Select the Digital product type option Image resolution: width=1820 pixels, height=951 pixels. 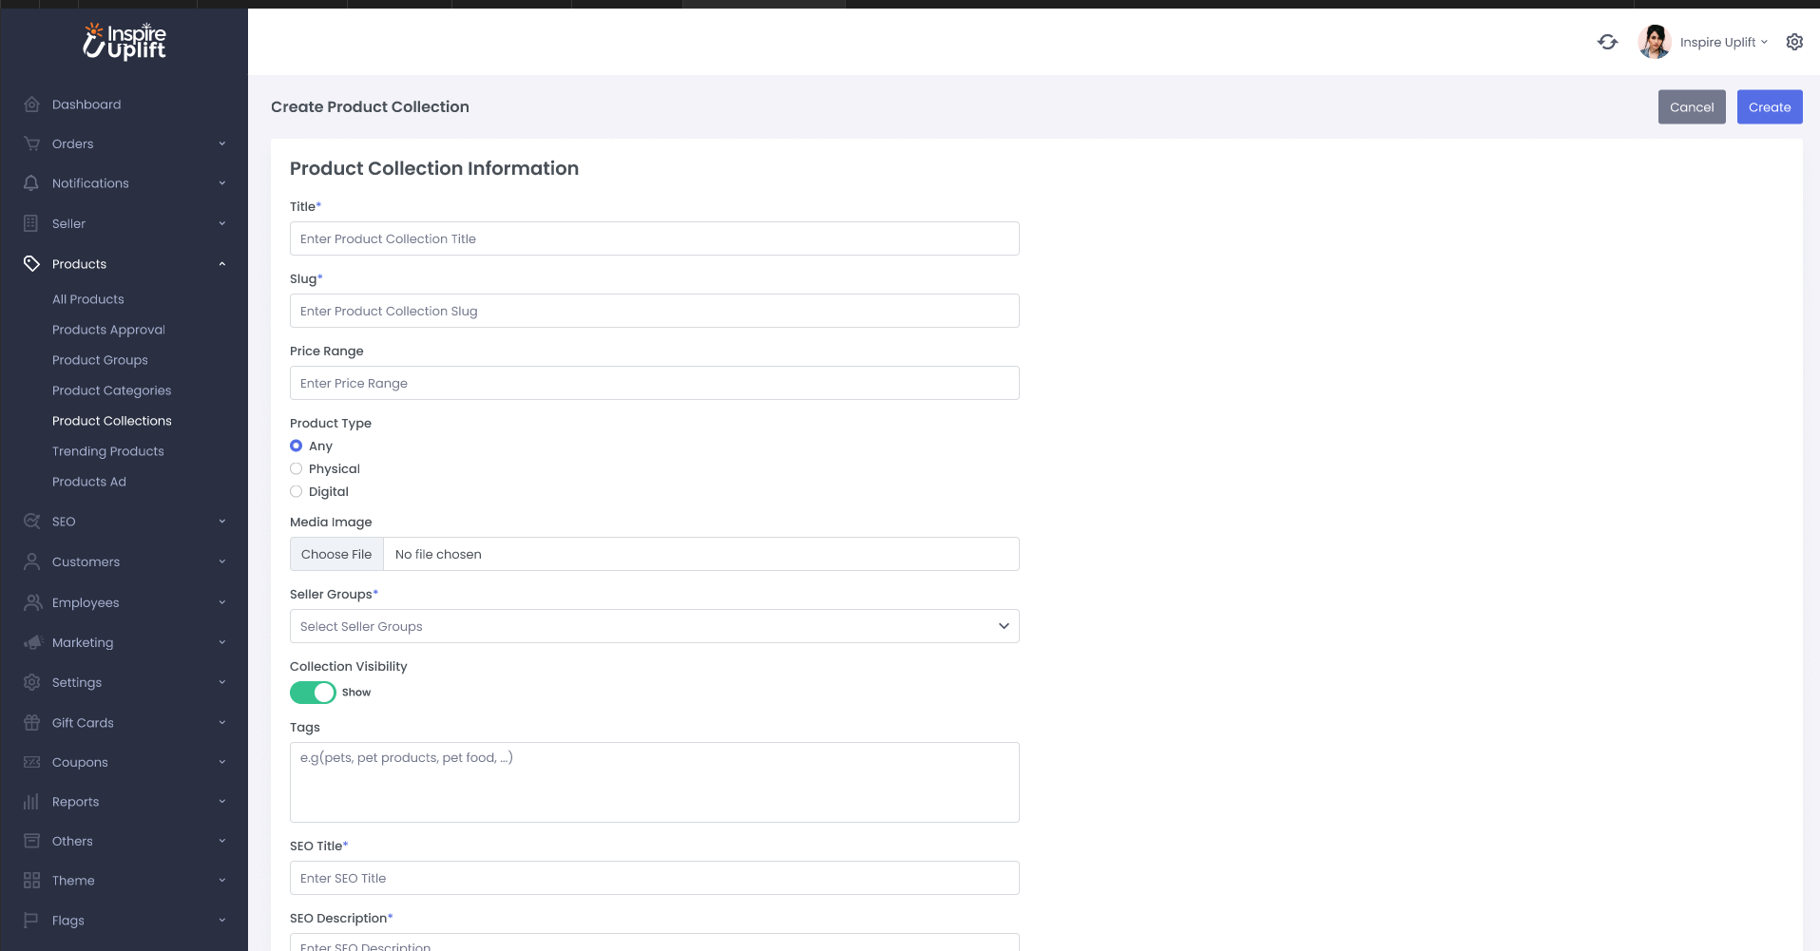point(297,492)
